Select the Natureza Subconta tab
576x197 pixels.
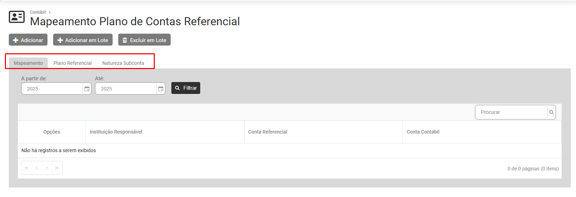coord(123,63)
